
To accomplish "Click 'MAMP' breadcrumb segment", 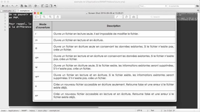I will pos(24,111).
